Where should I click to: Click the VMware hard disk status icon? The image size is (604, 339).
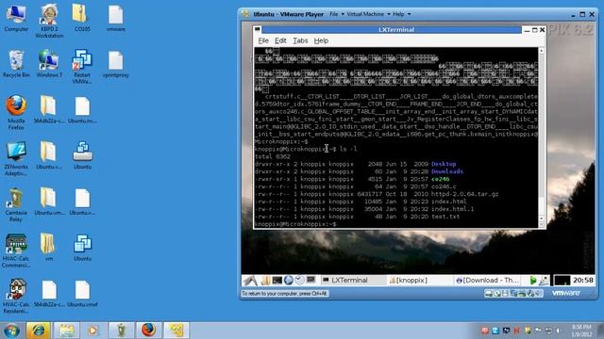coord(489,294)
